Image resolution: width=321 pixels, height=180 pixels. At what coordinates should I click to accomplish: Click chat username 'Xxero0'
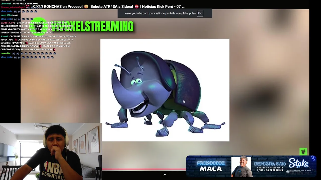4,36
